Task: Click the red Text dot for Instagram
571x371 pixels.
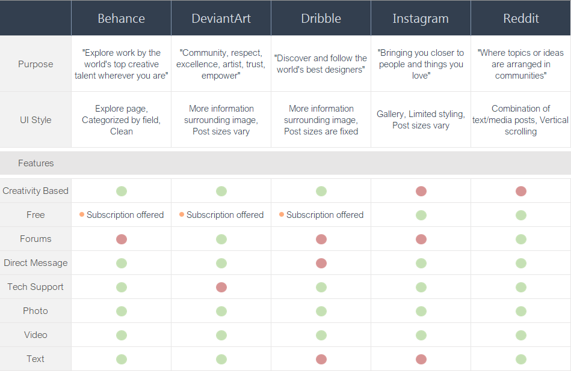Action: coord(421,359)
